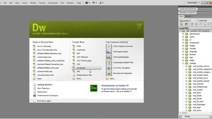Create a new JavaScript file
Viewport: 212px width, 119px height.
tap(86, 68)
